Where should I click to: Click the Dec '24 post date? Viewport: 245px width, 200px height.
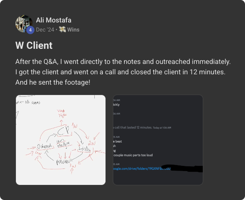tap(45, 30)
